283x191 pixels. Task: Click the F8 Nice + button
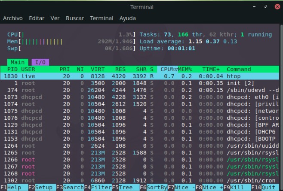click(209, 188)
